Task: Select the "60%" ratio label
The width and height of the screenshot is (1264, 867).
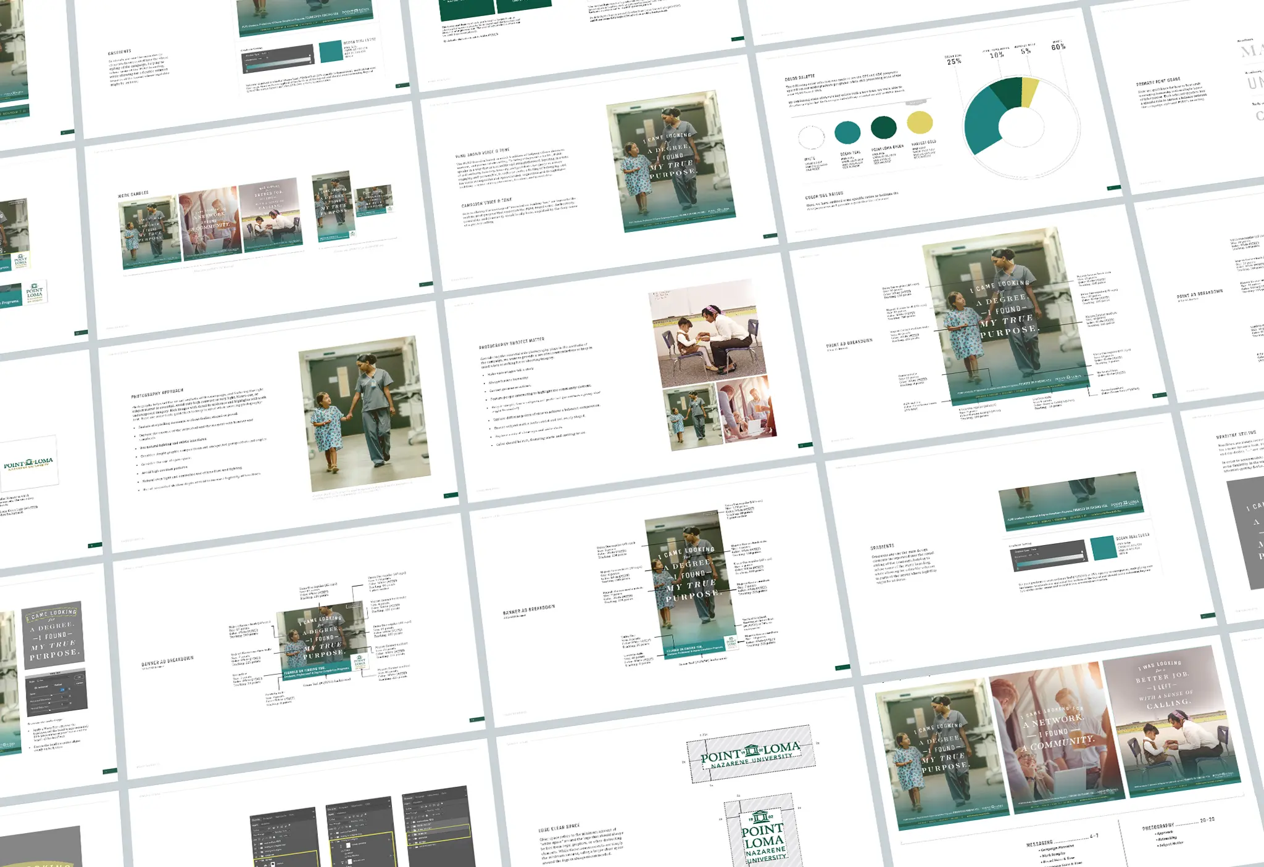Action: [x=1058, y=46]
